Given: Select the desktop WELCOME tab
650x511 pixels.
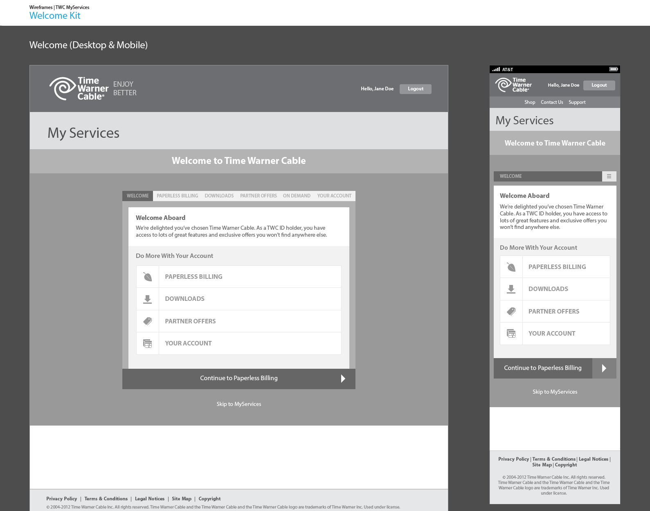Looking at the screenshot, I should (137, 196).
